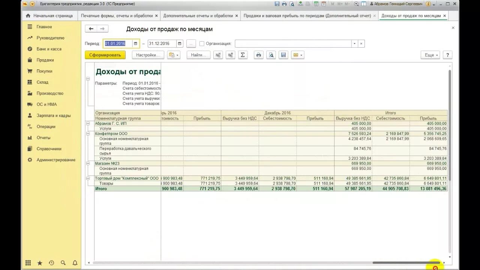Collapse all groups icon next to Найти

pyautogui.click(x=218, y=55)
